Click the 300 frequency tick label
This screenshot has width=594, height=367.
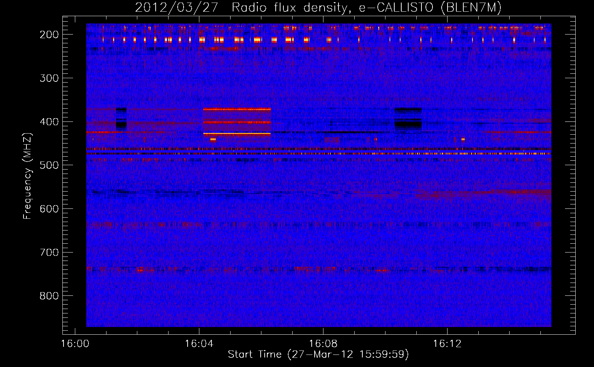click(49, 78)
